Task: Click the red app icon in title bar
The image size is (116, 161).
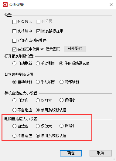Action: 5,5
